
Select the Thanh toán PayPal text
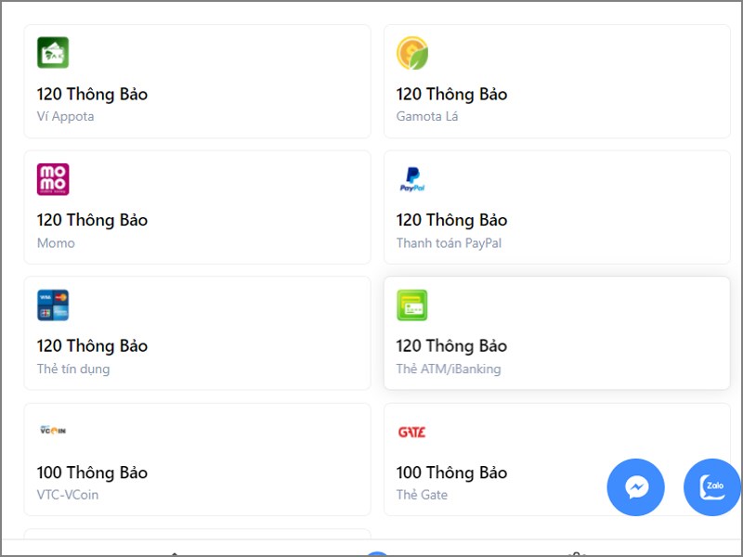click(x=449, y=243)
